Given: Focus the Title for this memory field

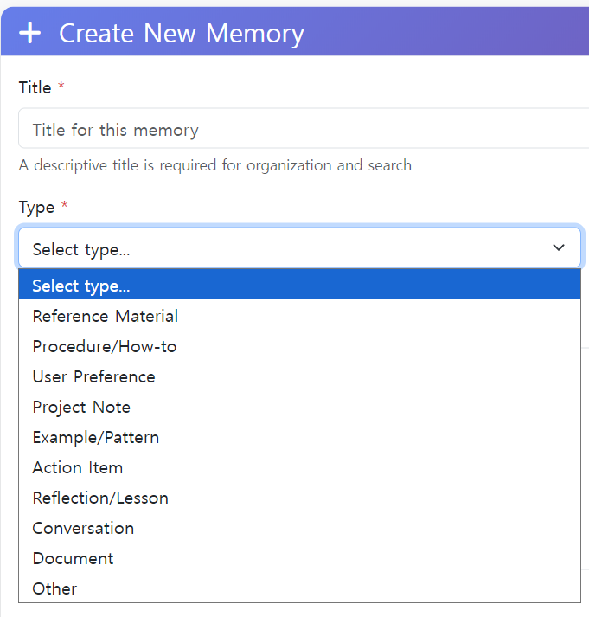Looking at the screenshot, I should [303, 130].
